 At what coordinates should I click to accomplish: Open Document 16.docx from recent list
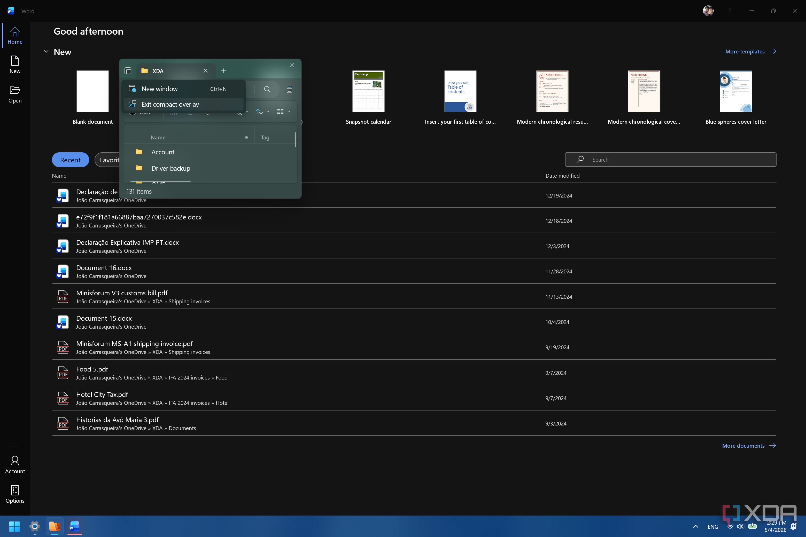pyautogui.click(x=414, y=271)
